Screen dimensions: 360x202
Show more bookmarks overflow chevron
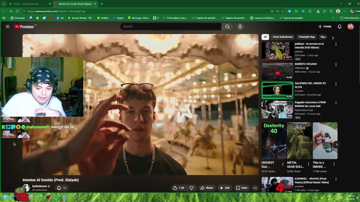coord(333,18)
